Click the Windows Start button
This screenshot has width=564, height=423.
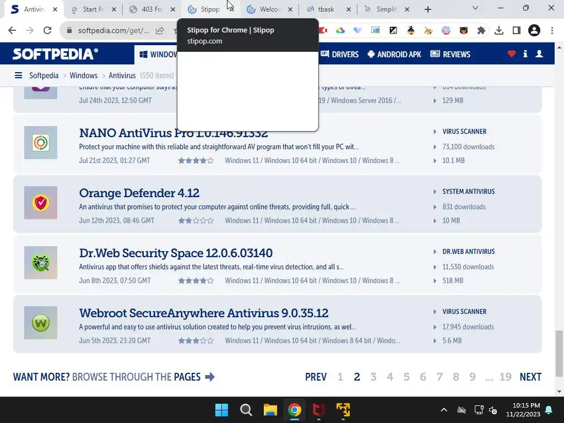coord(221,410)
